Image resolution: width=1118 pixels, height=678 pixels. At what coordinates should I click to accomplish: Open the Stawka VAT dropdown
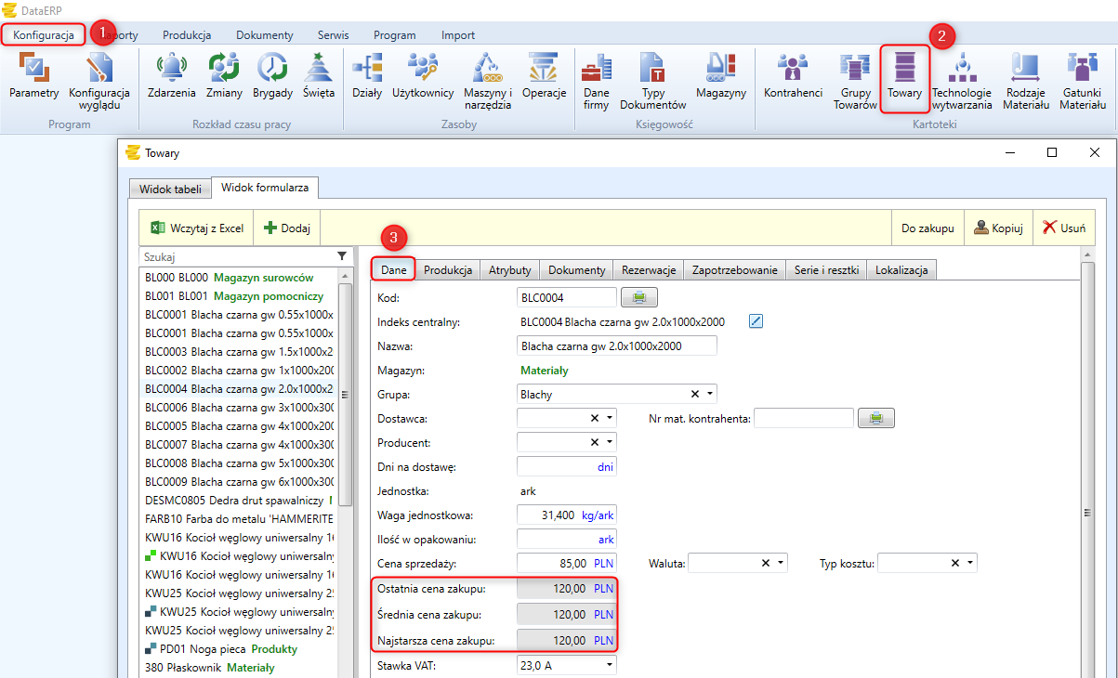610,665
